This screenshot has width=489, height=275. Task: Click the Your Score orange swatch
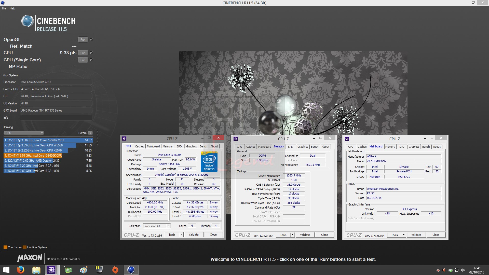(x=5, y=247)
